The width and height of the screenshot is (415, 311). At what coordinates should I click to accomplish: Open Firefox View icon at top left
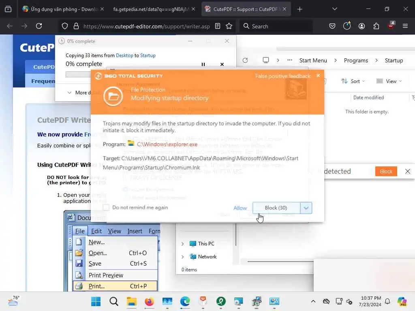[x=8, y=9]
